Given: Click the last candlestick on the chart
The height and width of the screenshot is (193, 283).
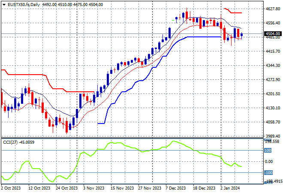Looking at the screenshot, I should 242,35.
